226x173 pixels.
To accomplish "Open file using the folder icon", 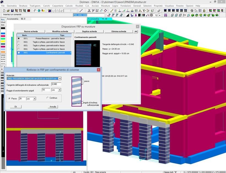I will [x=8, y=10].
